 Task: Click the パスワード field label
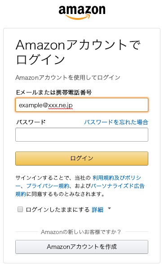(31, 122)
